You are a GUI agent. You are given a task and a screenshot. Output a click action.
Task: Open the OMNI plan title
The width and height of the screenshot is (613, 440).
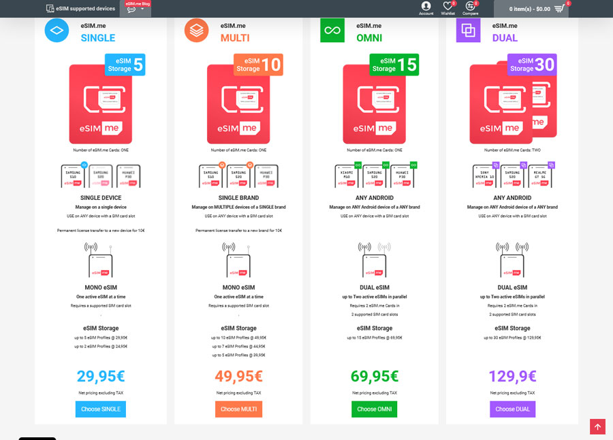coord(369,38)
